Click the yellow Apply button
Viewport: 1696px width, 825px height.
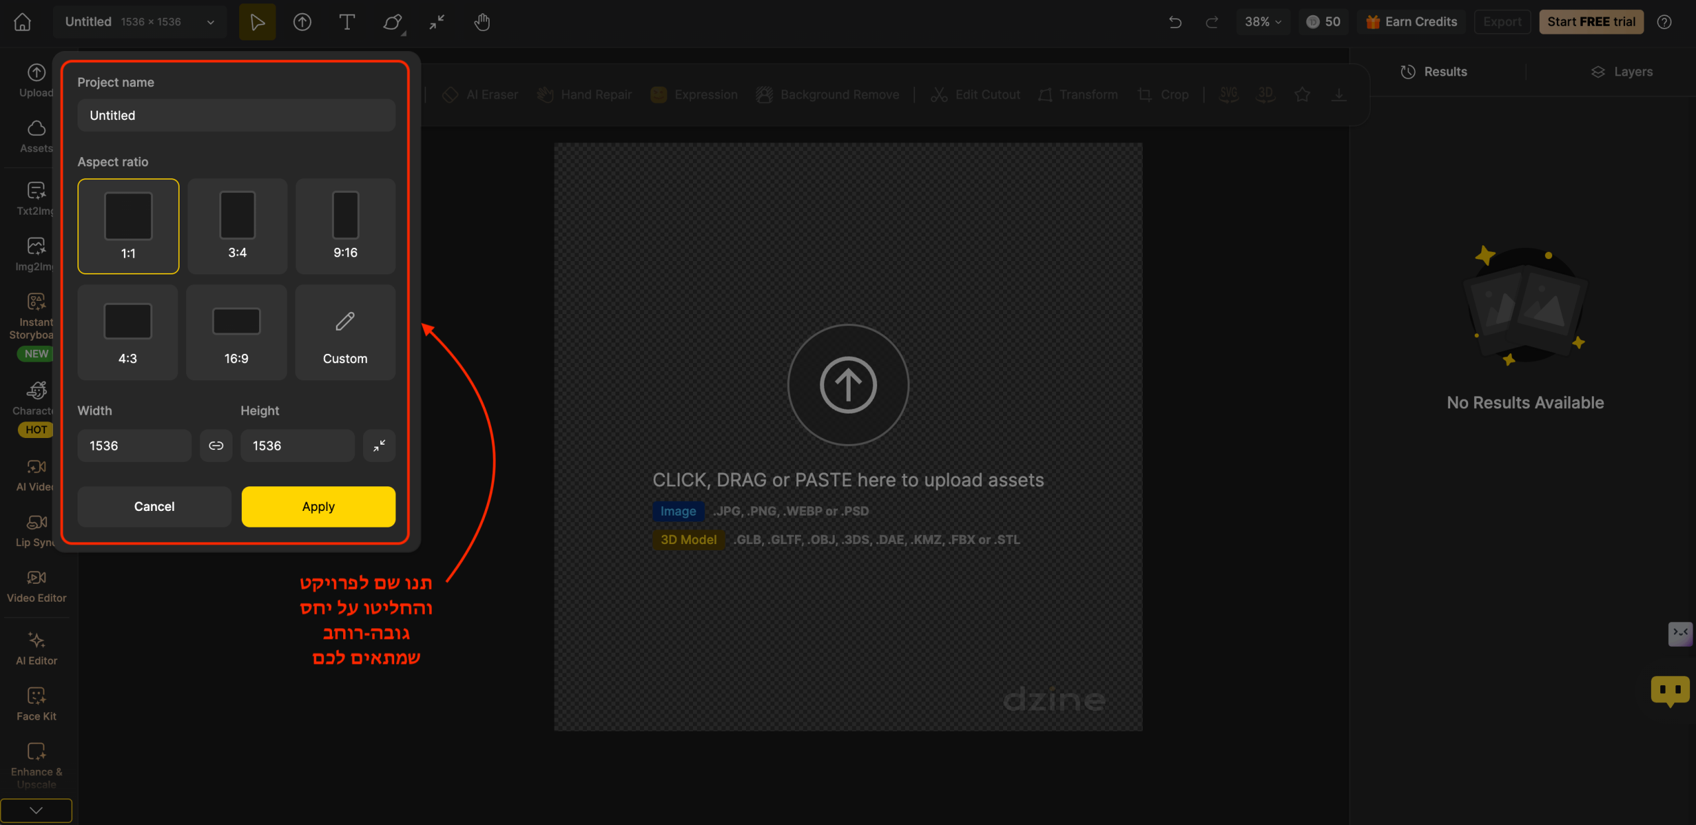[x=319, y=507]
